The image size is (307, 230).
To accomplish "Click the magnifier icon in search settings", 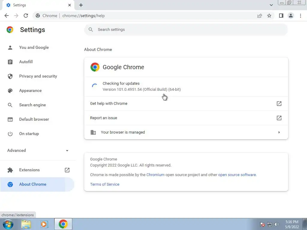I will click(91, 30).
